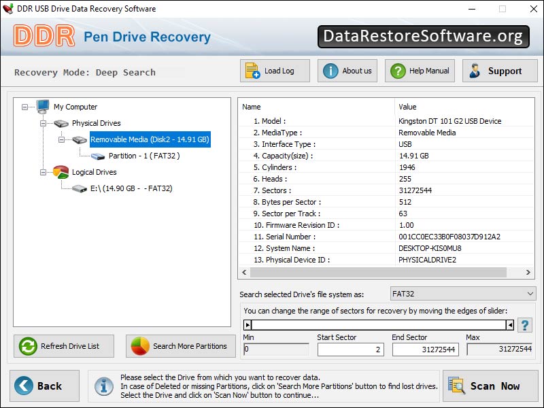Click the DDR app icon in title bar
Viewport: 544px width, 408px height.
tap(7, 8)
